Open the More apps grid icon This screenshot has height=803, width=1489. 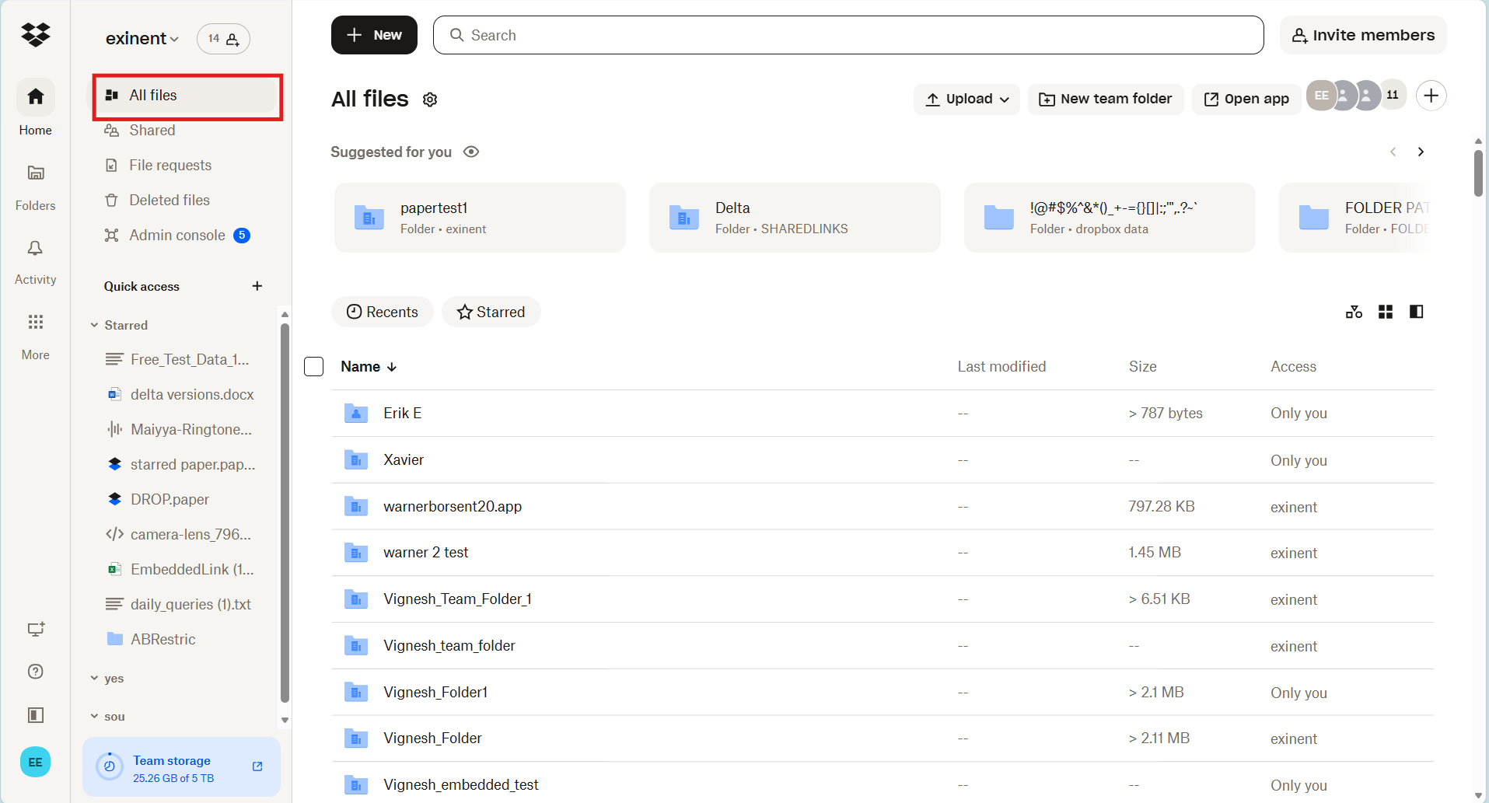pyautogui.click(x=35, y=322)
